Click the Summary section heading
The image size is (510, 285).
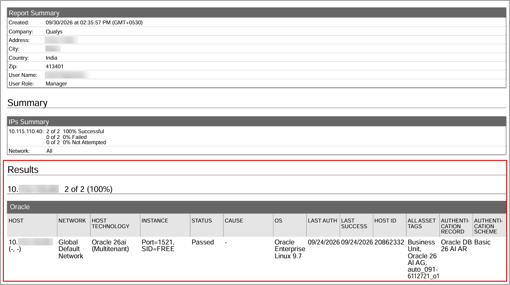pyautogui.click(x=27, y=103)
